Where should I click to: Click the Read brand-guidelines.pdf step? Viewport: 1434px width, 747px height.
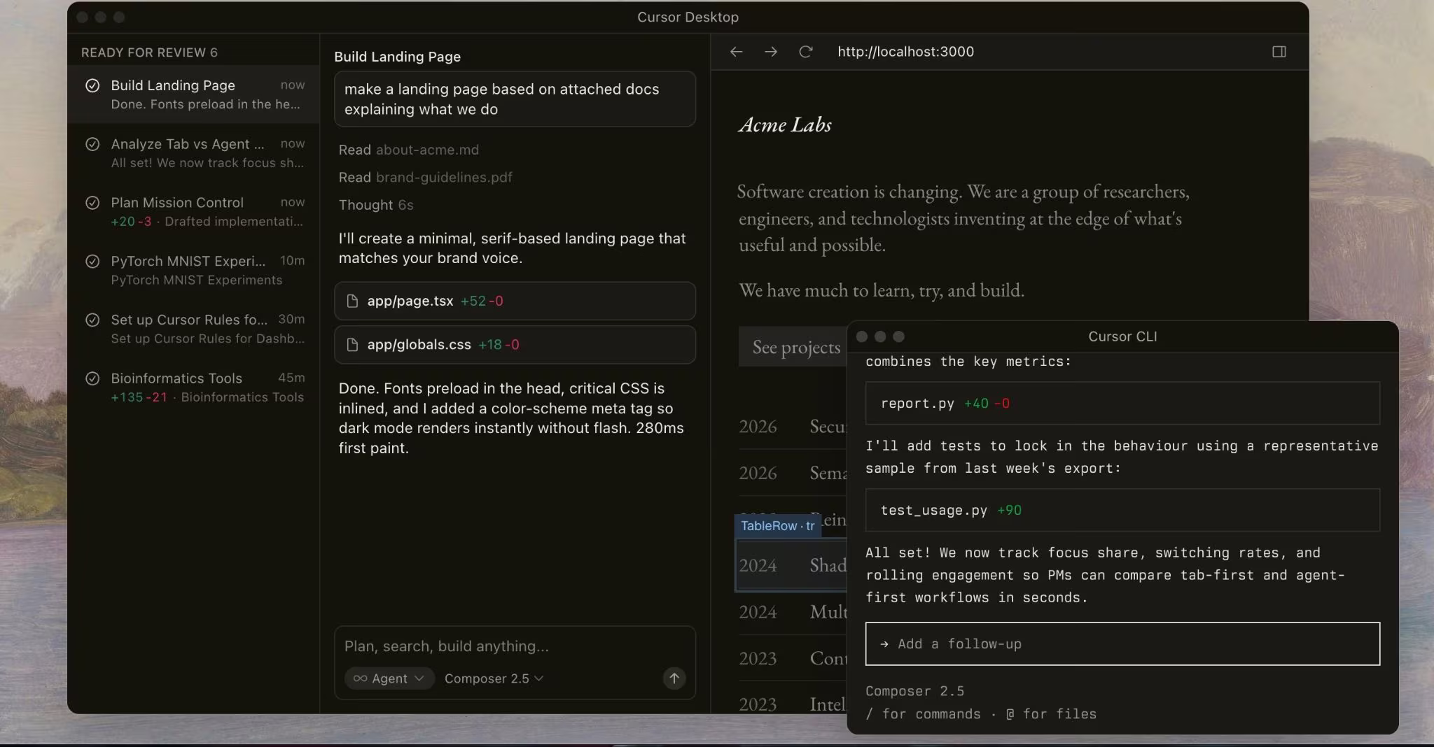(425, 177)
